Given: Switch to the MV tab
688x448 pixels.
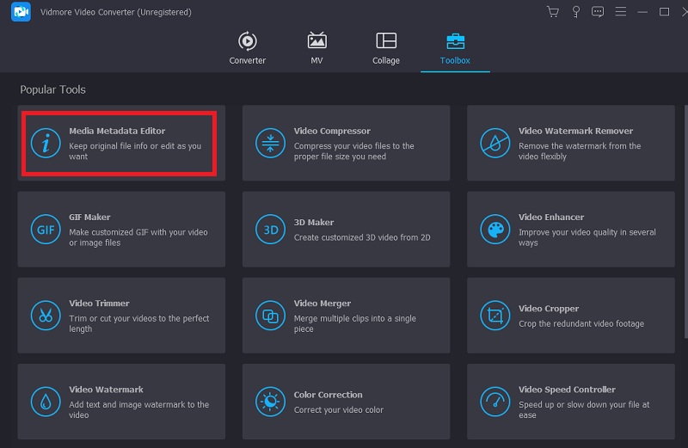Looking at the screenshot, I should 316,49.
